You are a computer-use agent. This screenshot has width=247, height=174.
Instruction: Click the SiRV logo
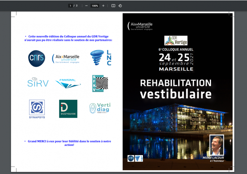tap(38, 82)
